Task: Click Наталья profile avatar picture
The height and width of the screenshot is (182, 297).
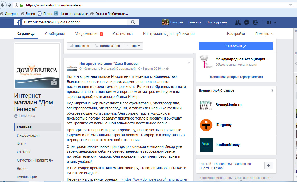Action: click(x=165, y=22)
